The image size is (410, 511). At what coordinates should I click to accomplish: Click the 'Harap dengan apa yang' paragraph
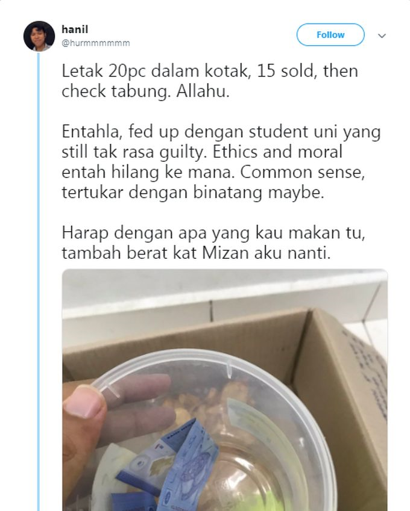pos(213,243)
